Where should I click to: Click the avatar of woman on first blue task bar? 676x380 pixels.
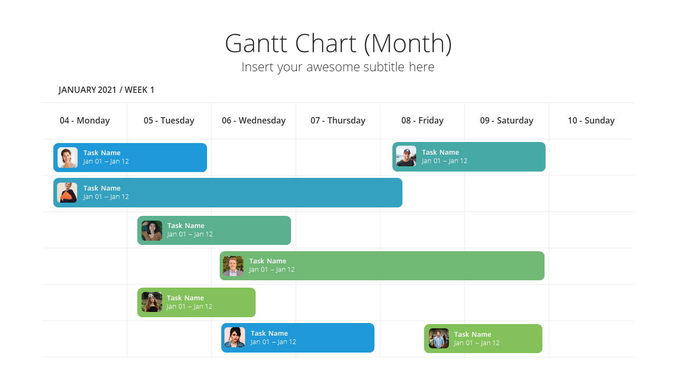coord(68,157)
